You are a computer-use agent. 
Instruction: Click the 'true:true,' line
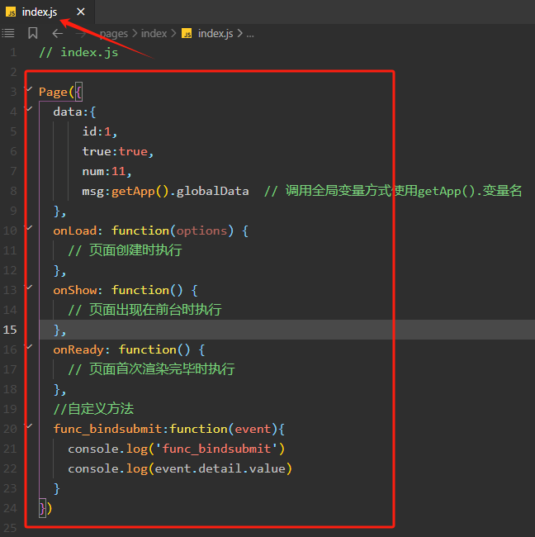118,151
